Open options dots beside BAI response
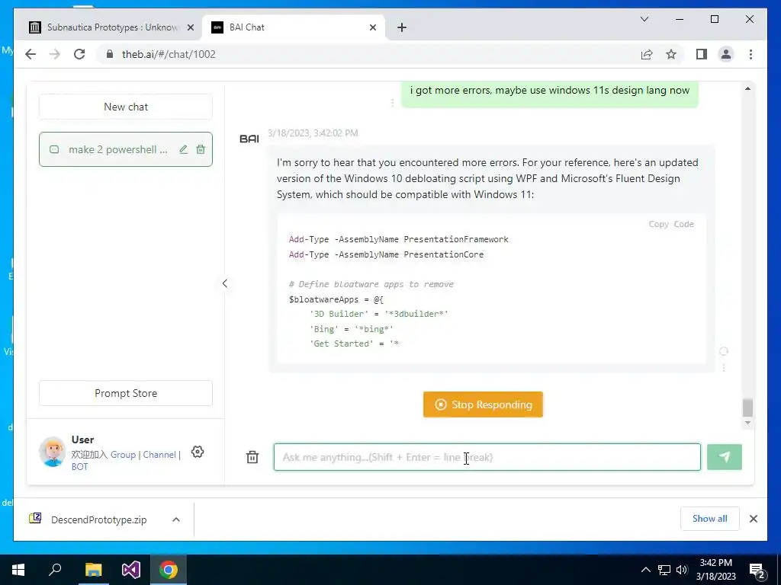This screenshot has height=585, width=781. pyautogui.click(x=724, y=368)
